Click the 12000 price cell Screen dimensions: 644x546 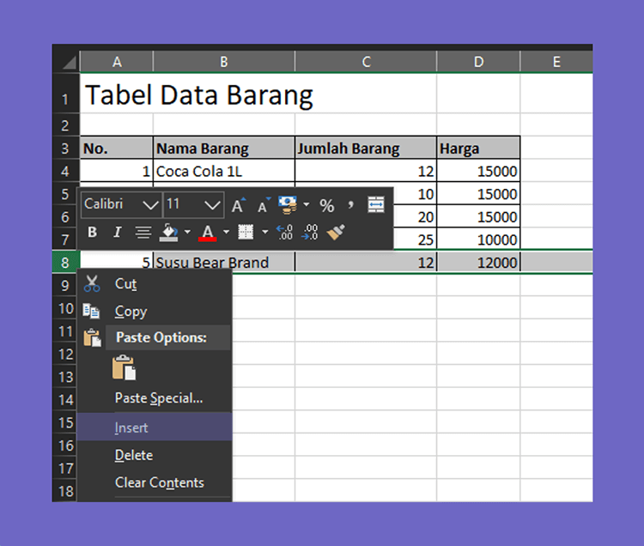[x=478, y=263]
